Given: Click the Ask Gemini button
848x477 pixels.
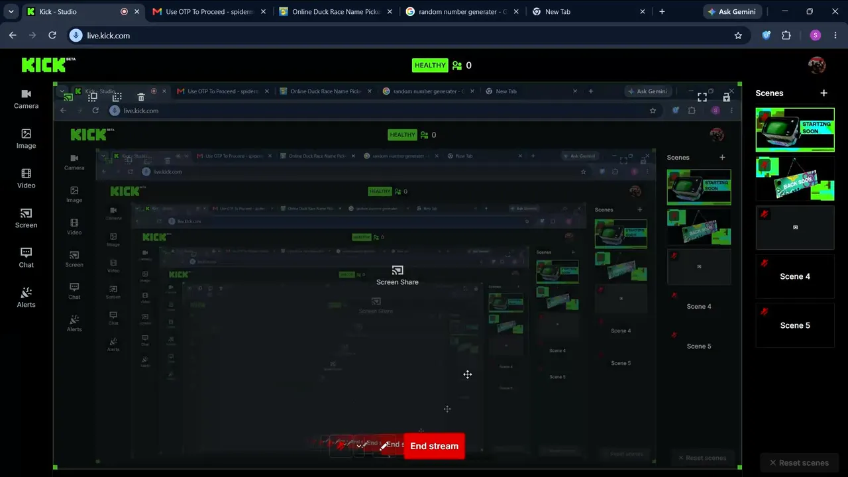Looking at the screenshot, I should point(732,12).
